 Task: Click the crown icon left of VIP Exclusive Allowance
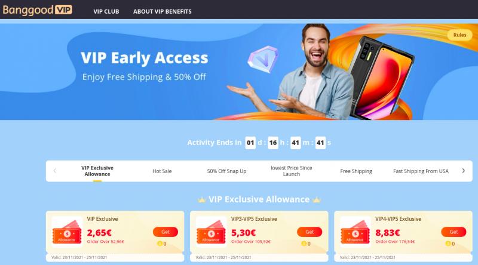202,200
